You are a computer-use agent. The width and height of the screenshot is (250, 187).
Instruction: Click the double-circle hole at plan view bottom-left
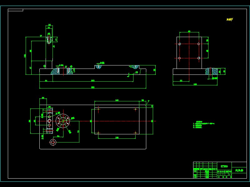point(53,142)
